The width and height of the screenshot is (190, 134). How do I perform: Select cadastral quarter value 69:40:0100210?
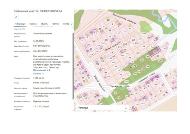click(40, 51)
